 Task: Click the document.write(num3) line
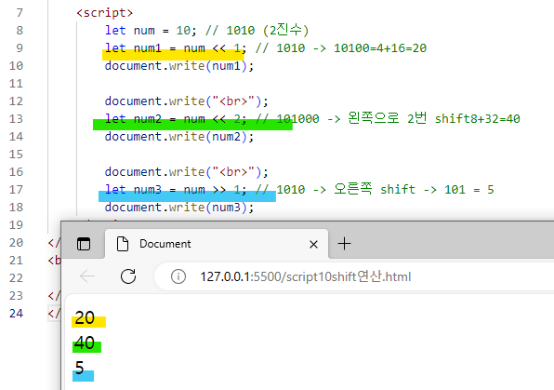(179, 208)
